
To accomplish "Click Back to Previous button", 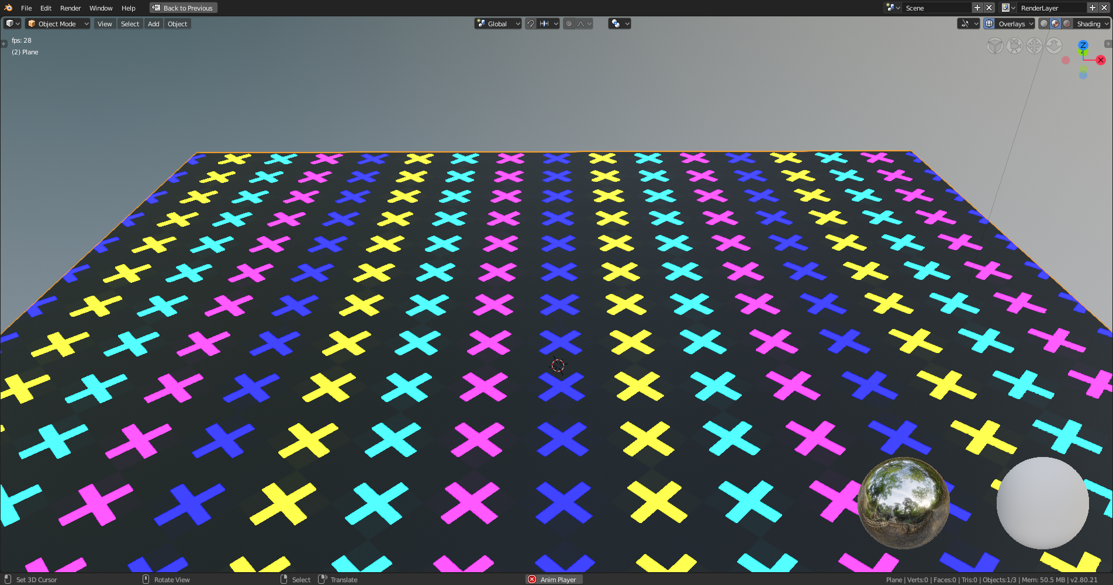I will [184, 8].
